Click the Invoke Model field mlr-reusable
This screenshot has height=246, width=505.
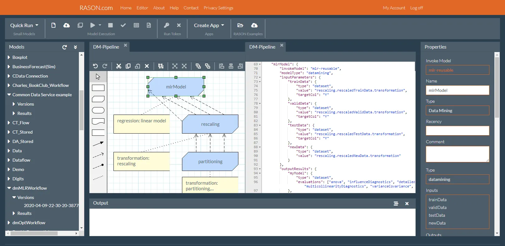tap(457, 70)
